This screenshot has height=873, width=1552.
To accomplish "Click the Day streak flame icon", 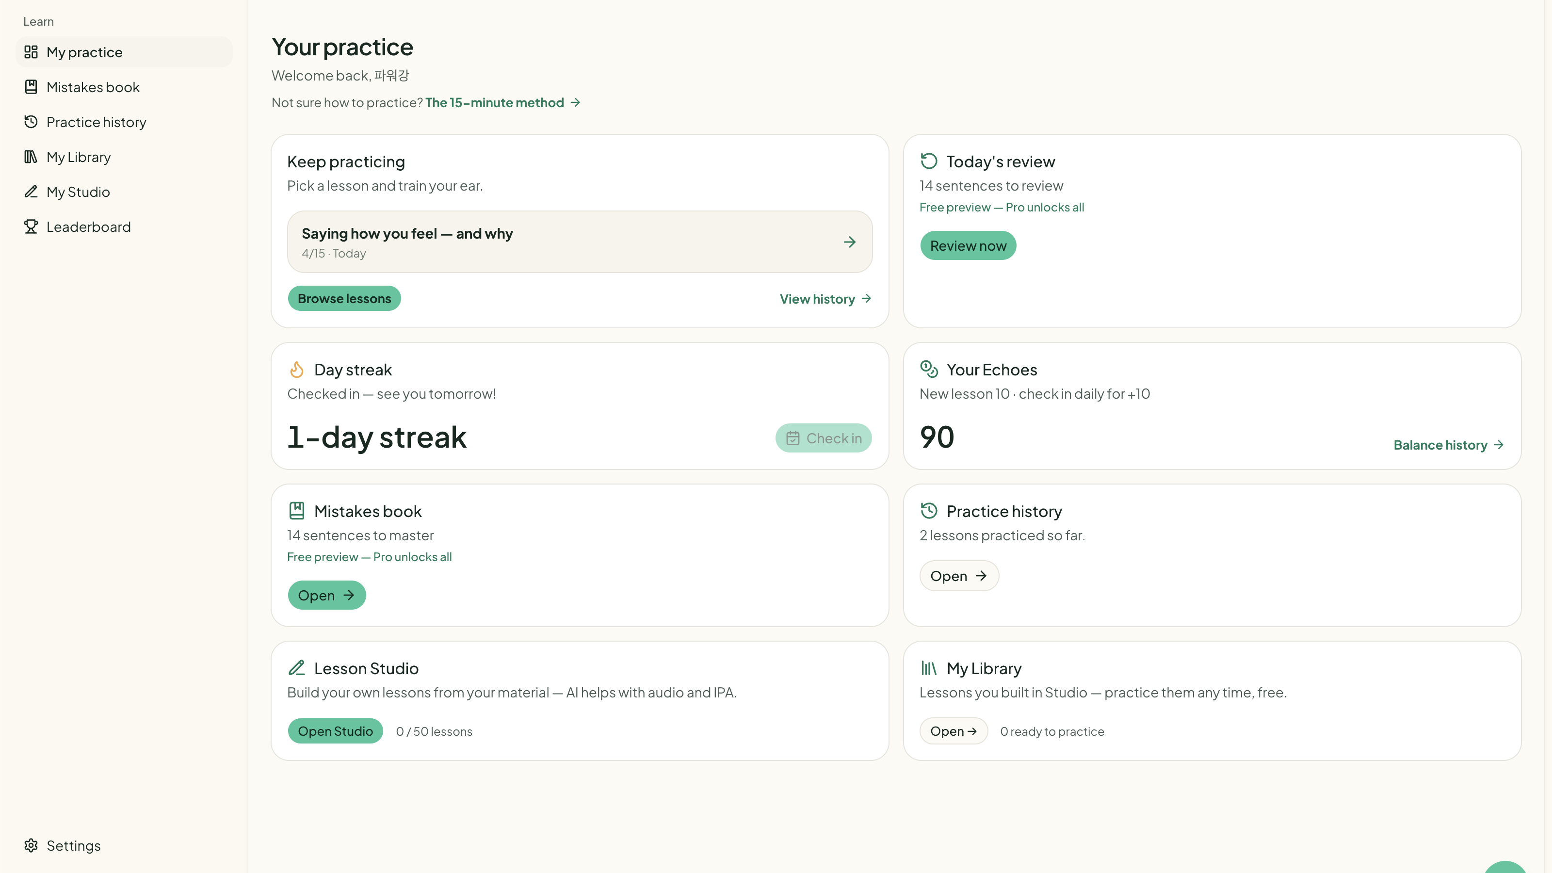I will (296, 369).
